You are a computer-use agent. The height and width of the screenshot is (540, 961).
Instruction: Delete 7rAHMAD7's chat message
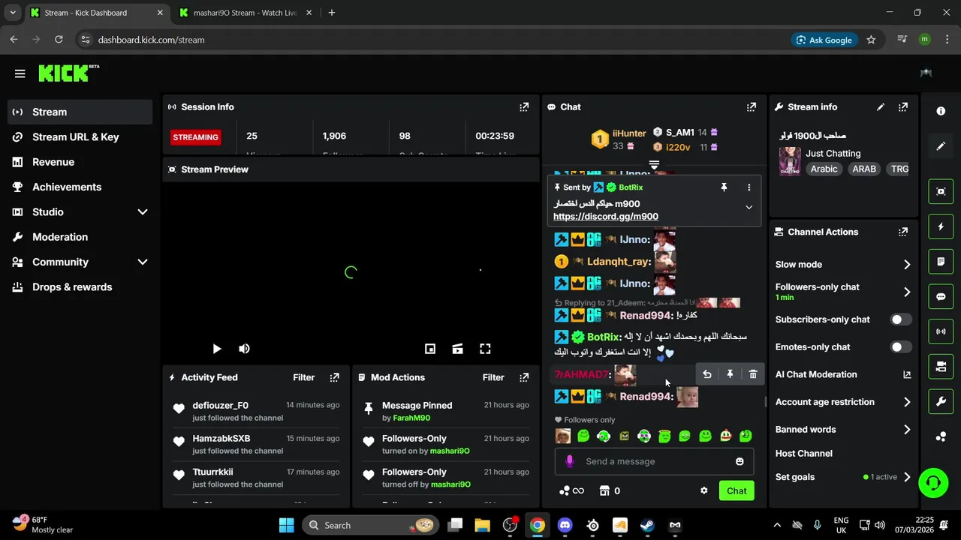pos(753,374)
